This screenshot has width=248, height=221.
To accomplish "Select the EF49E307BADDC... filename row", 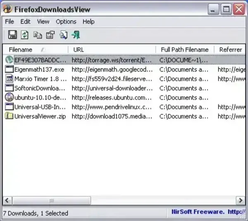I will pos(40,60).
